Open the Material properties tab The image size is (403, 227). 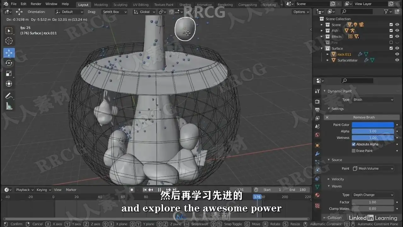coord(317,195)
